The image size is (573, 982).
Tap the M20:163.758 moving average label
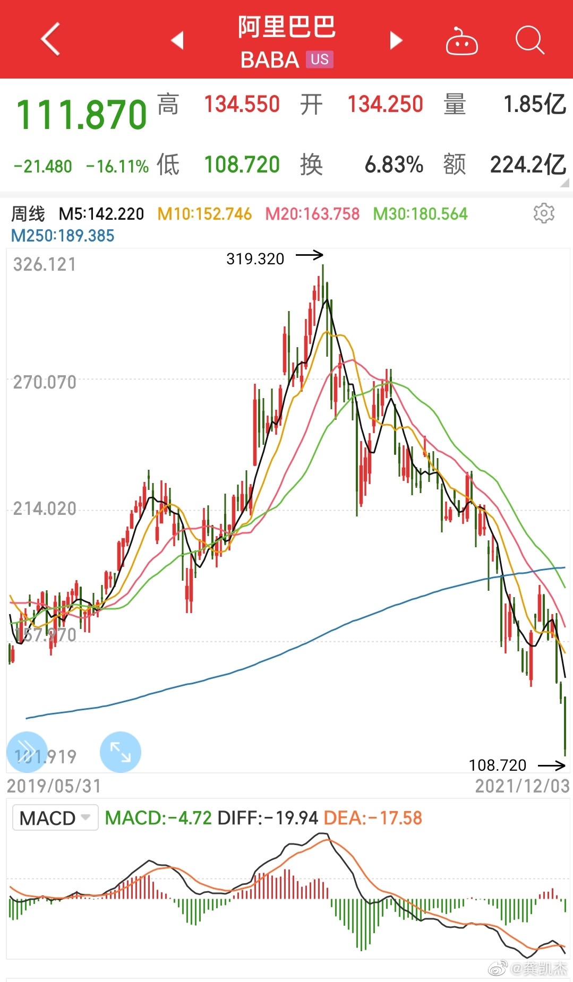pos(313,214)
